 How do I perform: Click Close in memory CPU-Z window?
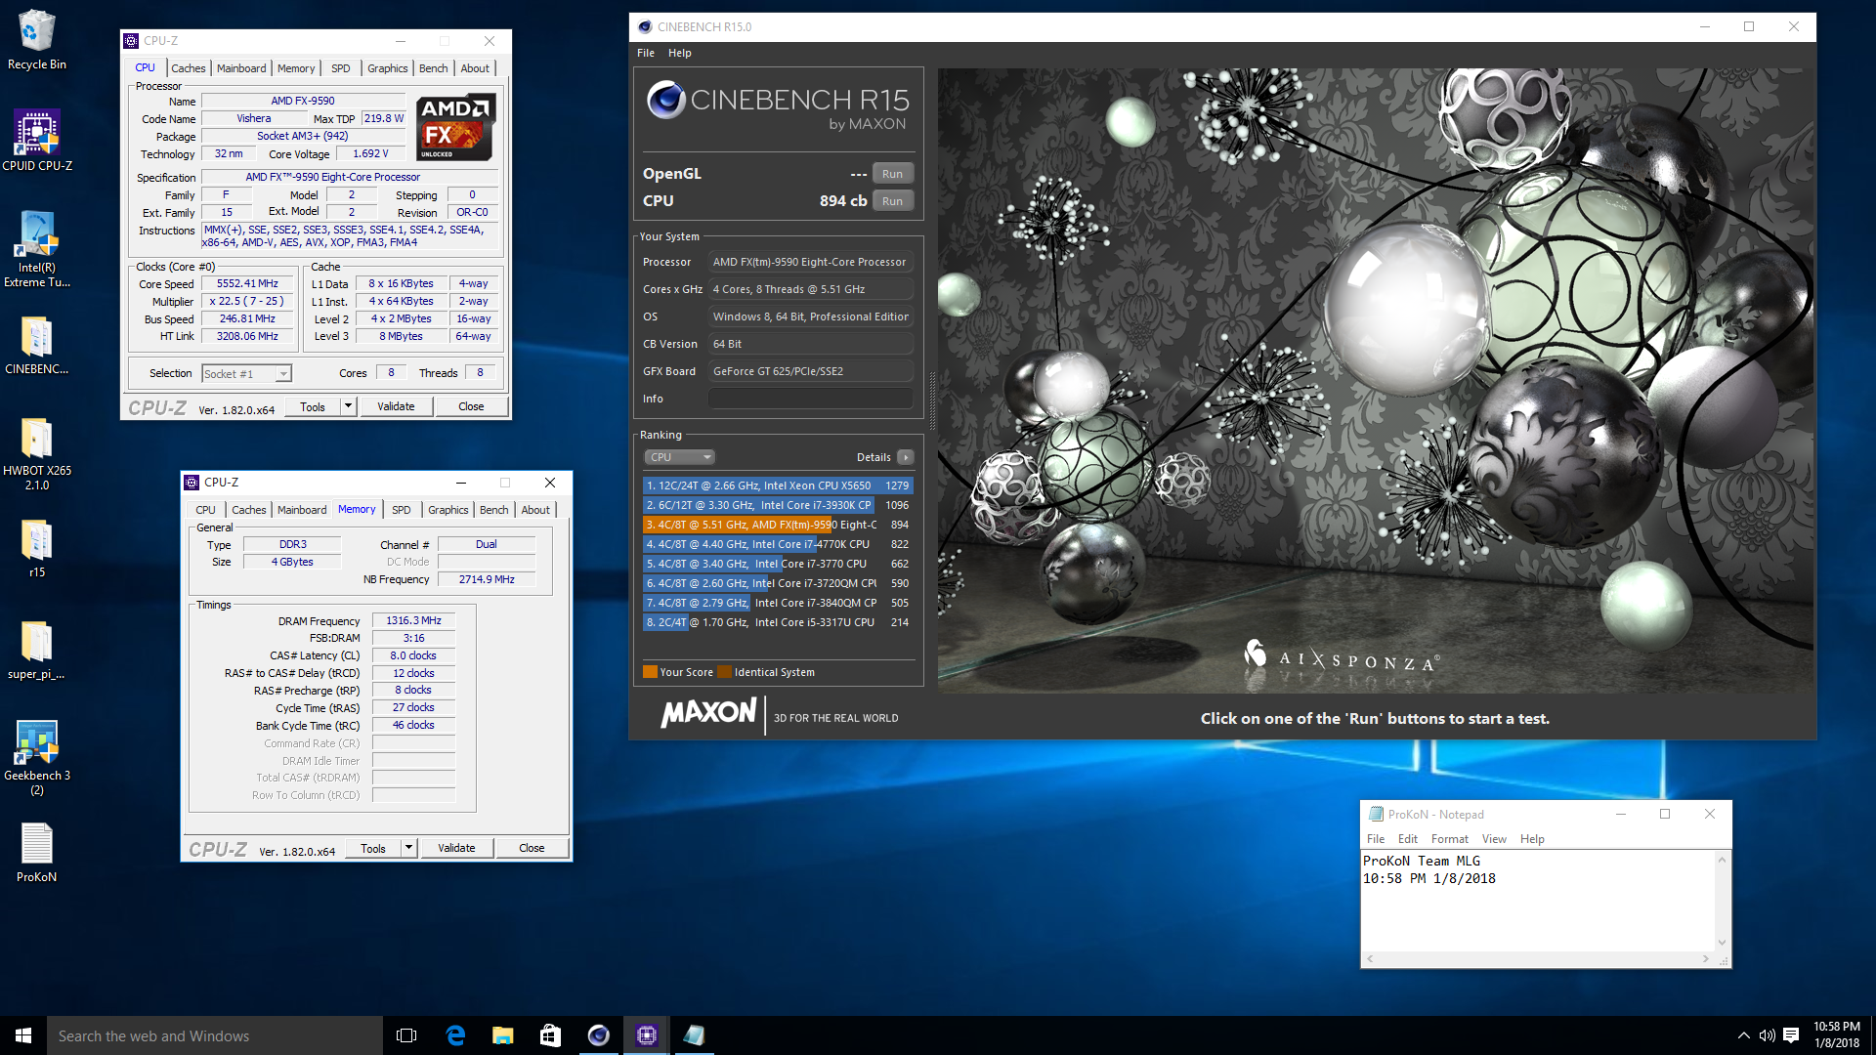pos(532,848)
